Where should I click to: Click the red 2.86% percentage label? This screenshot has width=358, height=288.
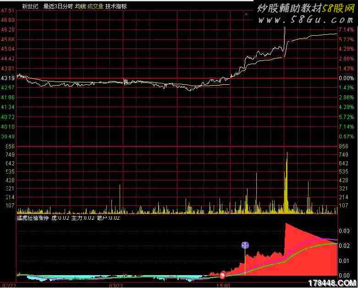[x=347, y=59]
